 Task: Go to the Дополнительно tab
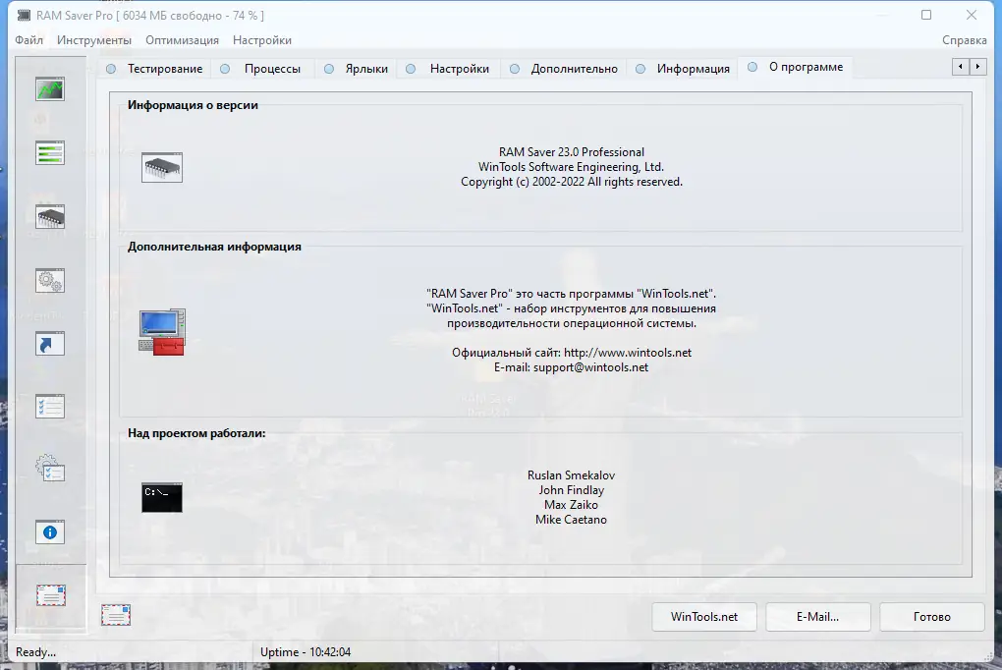pyautogui.click(x=564, y=69)
